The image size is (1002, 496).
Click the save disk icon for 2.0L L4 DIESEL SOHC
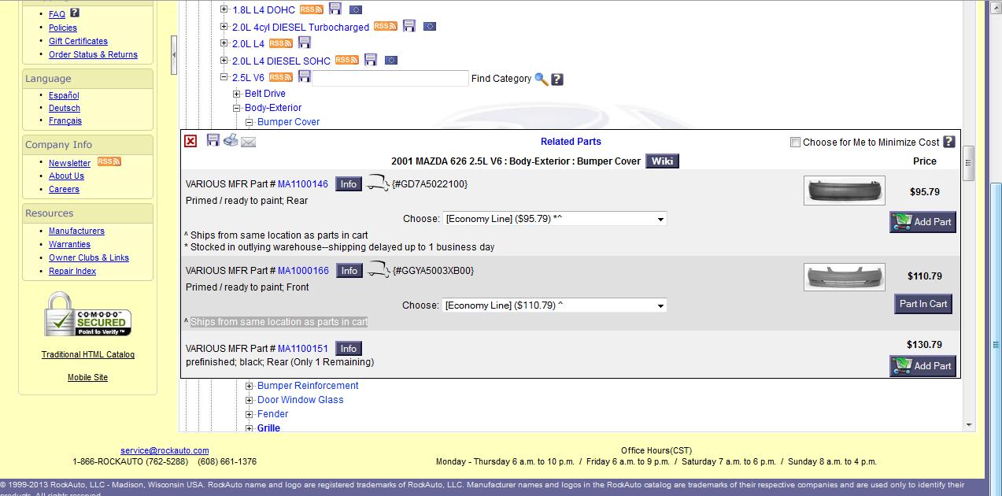point(371,60)
